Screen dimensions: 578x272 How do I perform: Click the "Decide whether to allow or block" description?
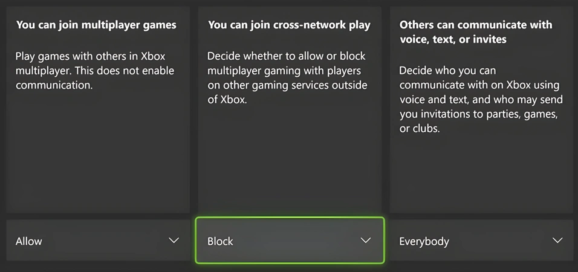[x=287, y=78]
